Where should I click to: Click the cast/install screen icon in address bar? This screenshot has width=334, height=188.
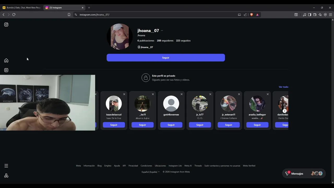pos(239,15)
